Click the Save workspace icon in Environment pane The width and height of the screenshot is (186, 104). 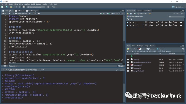(131, 14)
